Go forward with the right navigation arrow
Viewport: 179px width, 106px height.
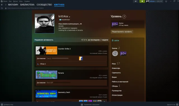click(x=6, y=5)
